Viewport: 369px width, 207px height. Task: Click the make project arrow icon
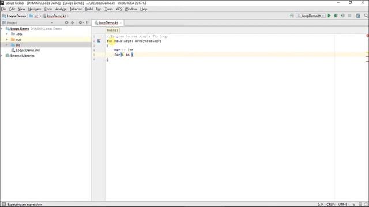click(x=292, y=16)
